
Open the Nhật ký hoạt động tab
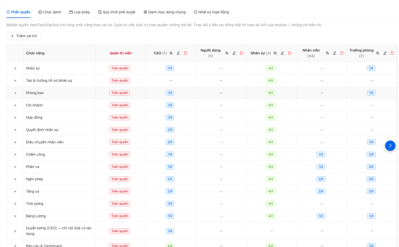pos(211,12)
